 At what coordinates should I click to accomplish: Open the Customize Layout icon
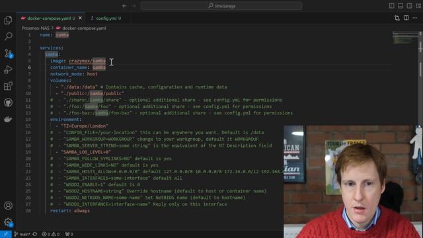(x=418, y=6)
